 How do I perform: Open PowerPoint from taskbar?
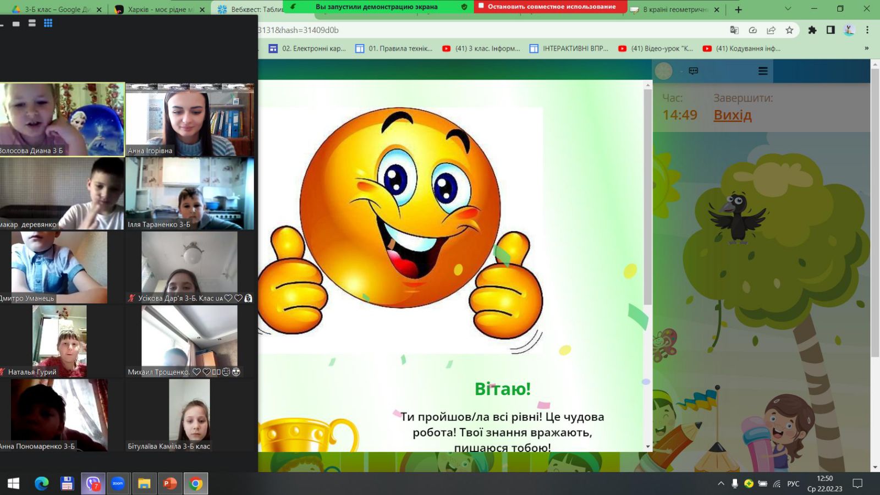[x=170, y=483]
